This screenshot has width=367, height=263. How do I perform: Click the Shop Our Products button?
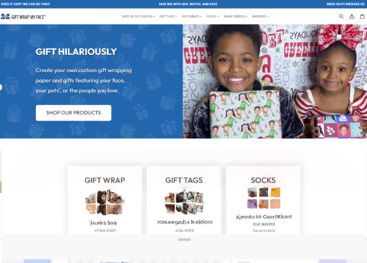73,113
